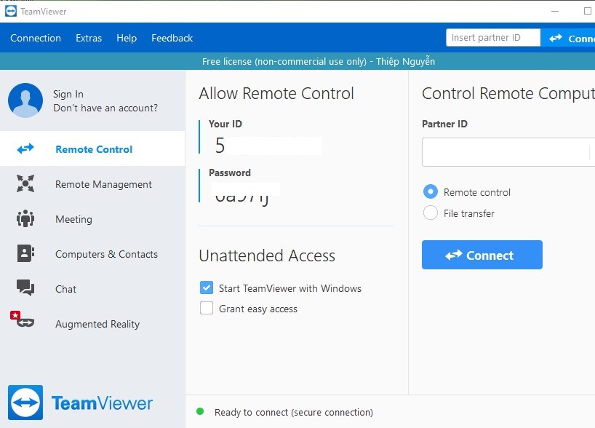Click the TeamViewer logo at bottom left
595x428 pixels.
[25, 403]
